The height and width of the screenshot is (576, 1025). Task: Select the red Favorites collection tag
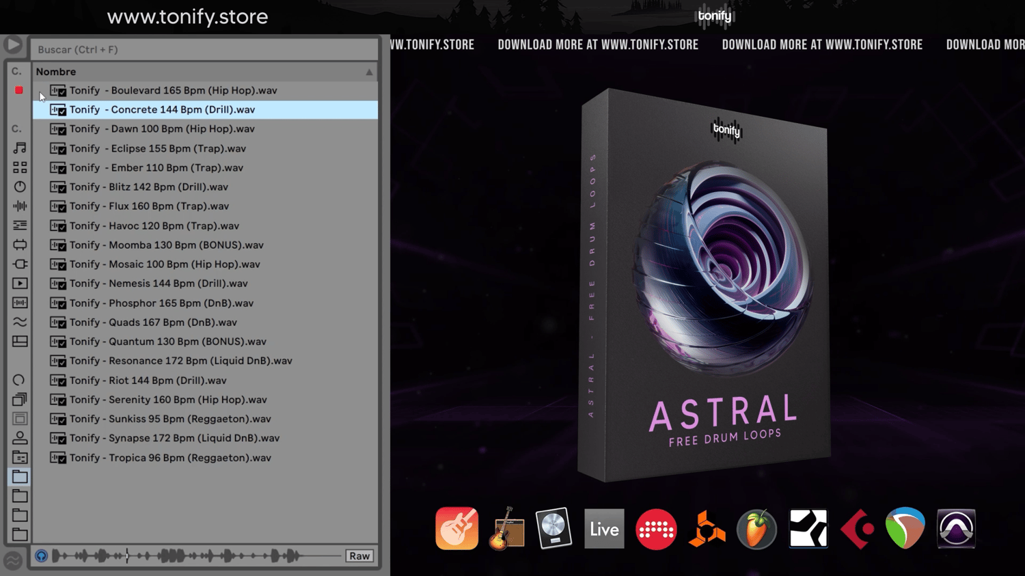(x=19, y=90)
